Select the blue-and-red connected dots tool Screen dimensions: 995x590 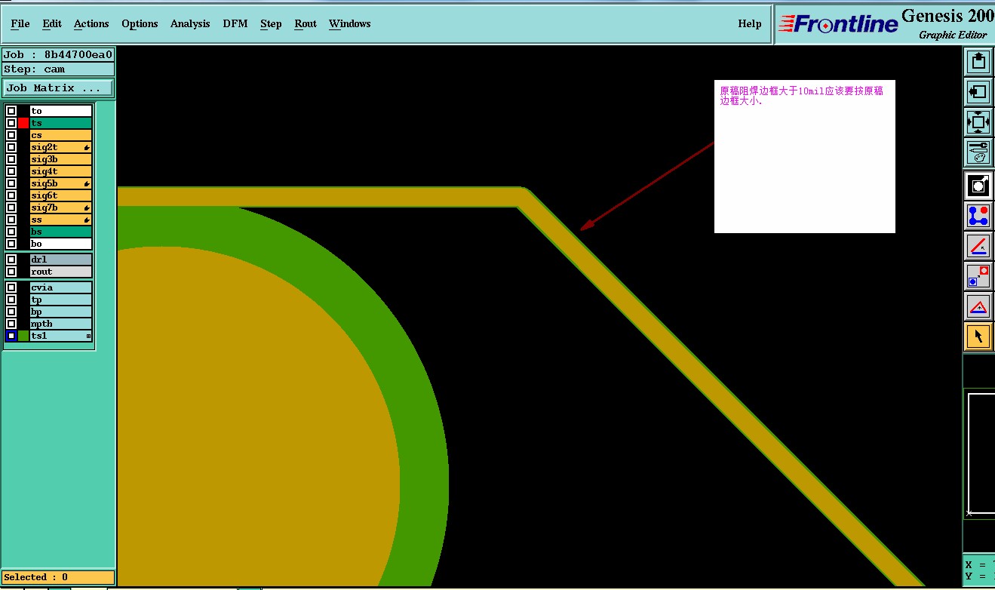pyautogui.click(x=978, y=216)
